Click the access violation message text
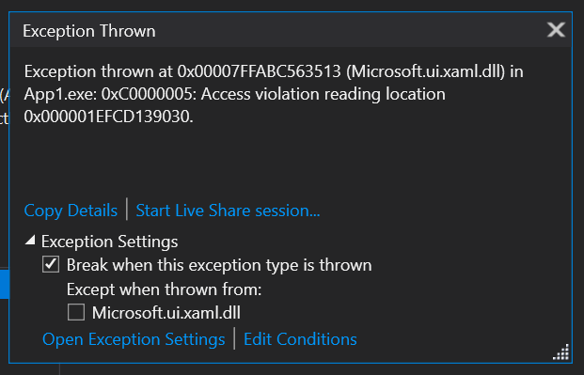Viewport: 584px width, 375px height. 274,94
